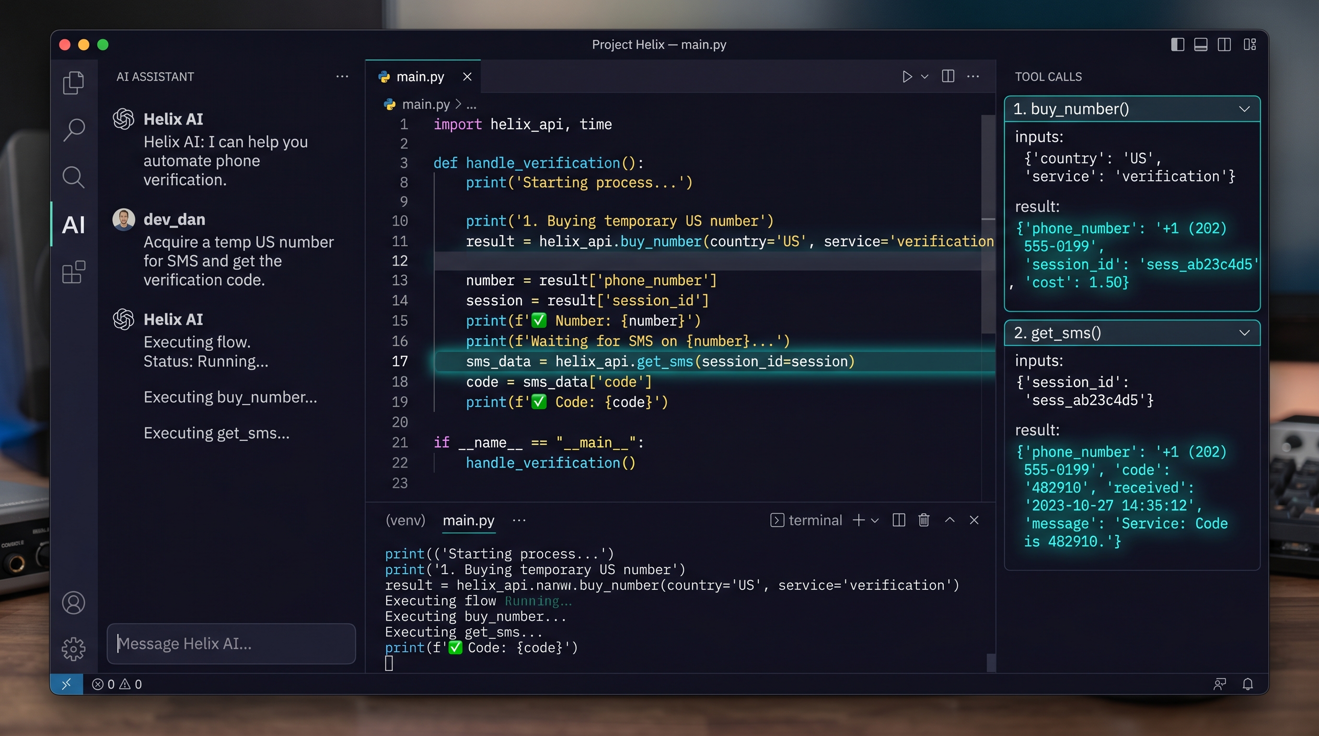The height and width of the screenshot is (736, 1319).
Task: Select the main.py terminal tab
Action: pyautogui.click(x=468, y=520)
